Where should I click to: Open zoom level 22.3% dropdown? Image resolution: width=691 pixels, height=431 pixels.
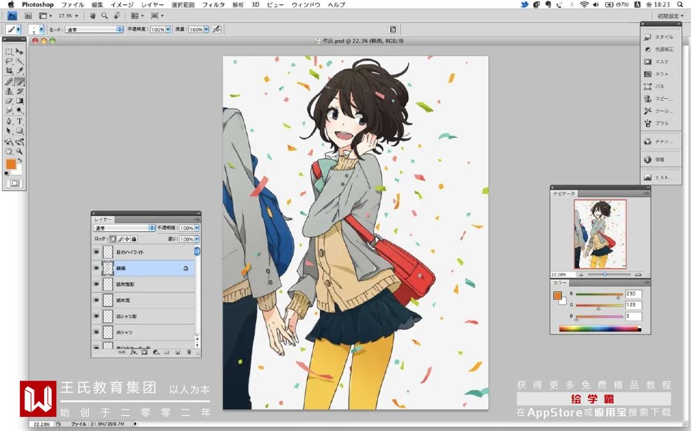point(77,16)
